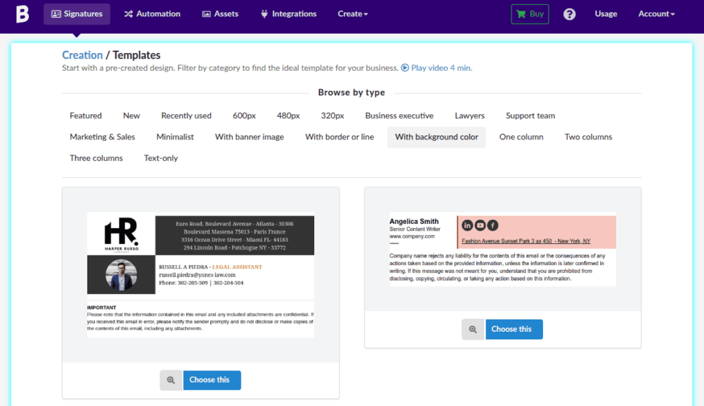
Task: Click Russell Piedra's profile photo
Action: [x=121, y=275]
